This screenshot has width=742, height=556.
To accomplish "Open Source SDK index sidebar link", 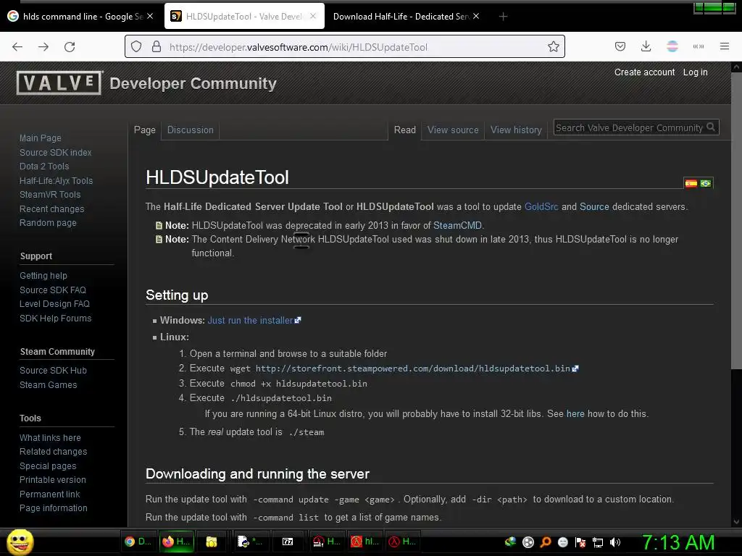I will 55,152.
